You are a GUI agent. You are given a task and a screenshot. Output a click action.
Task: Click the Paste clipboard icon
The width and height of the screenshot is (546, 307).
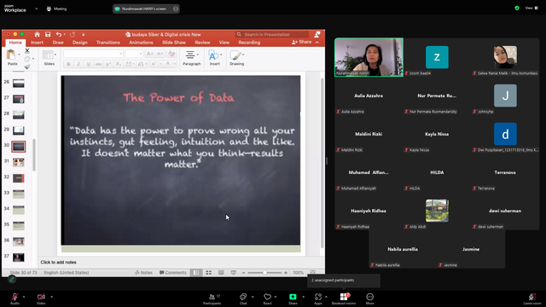(x=11, y=55)
